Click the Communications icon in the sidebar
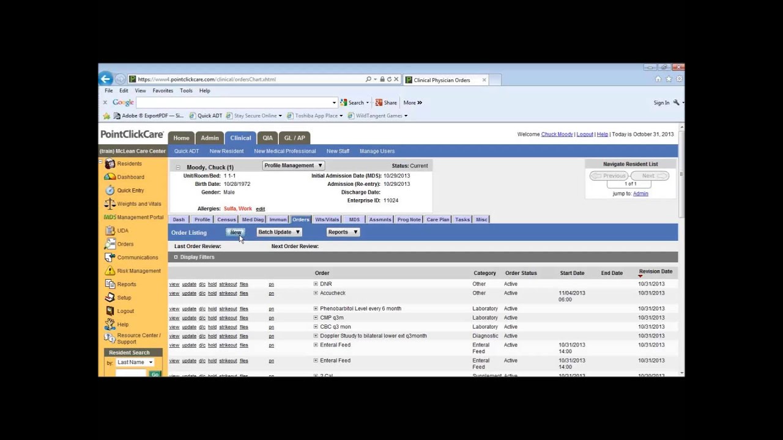 click(x=109, y=258)
